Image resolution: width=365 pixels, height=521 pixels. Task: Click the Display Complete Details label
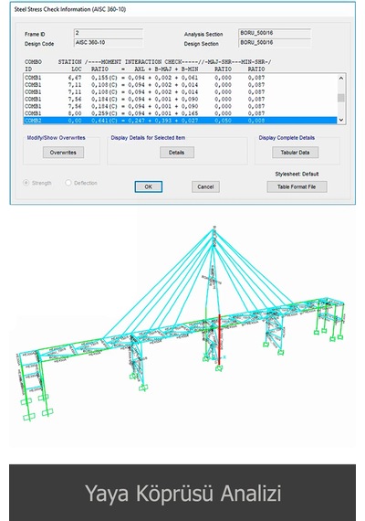coord(287,137)
